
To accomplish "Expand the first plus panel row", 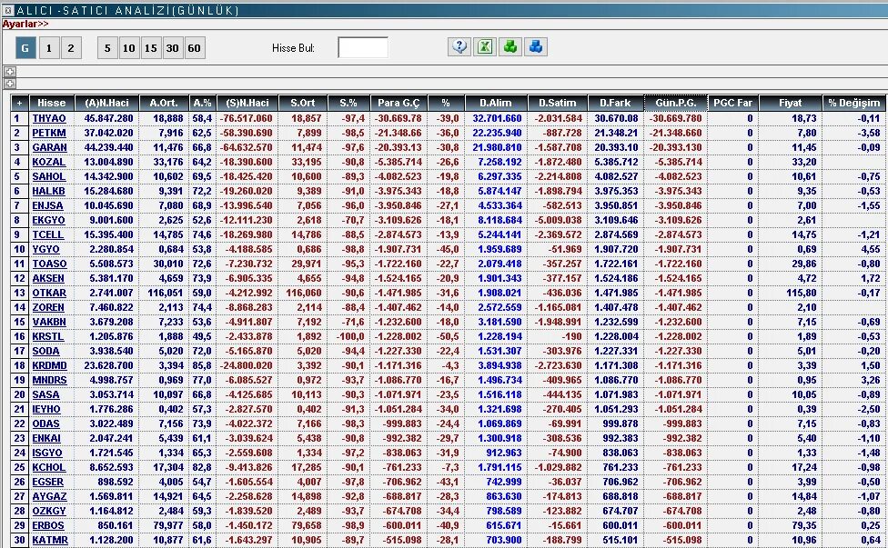I will pyautogui.click(x=10, y=71).
